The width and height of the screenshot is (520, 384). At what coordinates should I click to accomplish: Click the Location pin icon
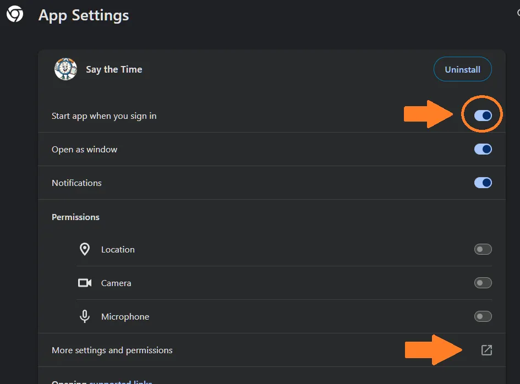(85, 249)
